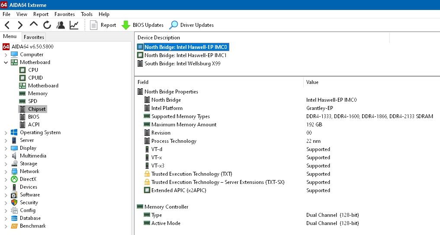Image resolution: width=440 pixels, height=235 pixels.
Task: Expand the Computer tree node
Action: tap(6, 55)
